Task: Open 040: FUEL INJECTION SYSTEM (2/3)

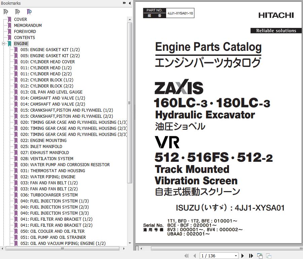Action: tap(54, 207)
